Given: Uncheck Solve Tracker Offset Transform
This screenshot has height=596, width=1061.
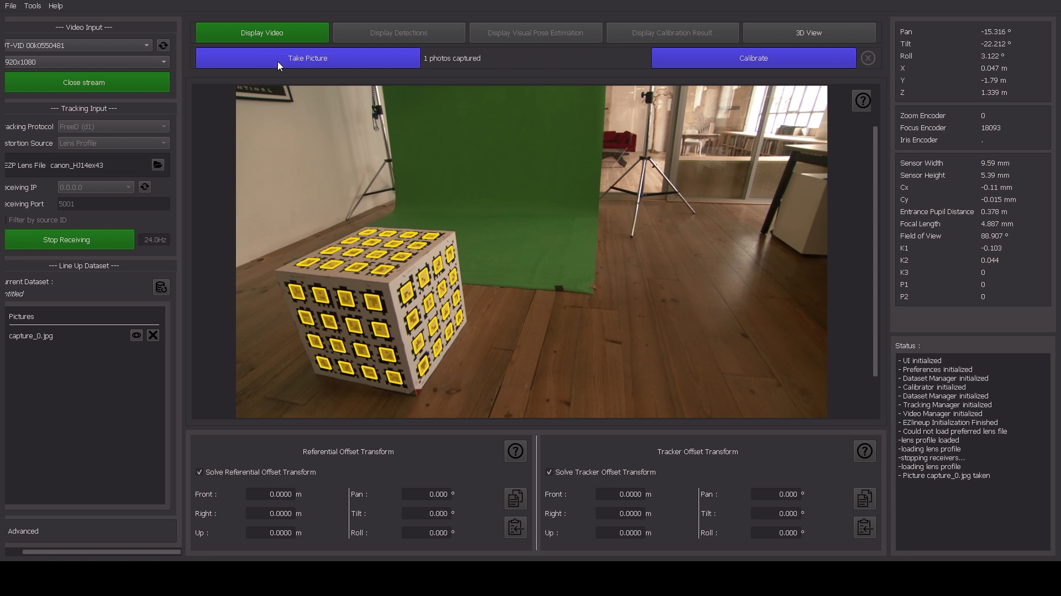Looking at the screenshot, I should [x=549, y=472].
